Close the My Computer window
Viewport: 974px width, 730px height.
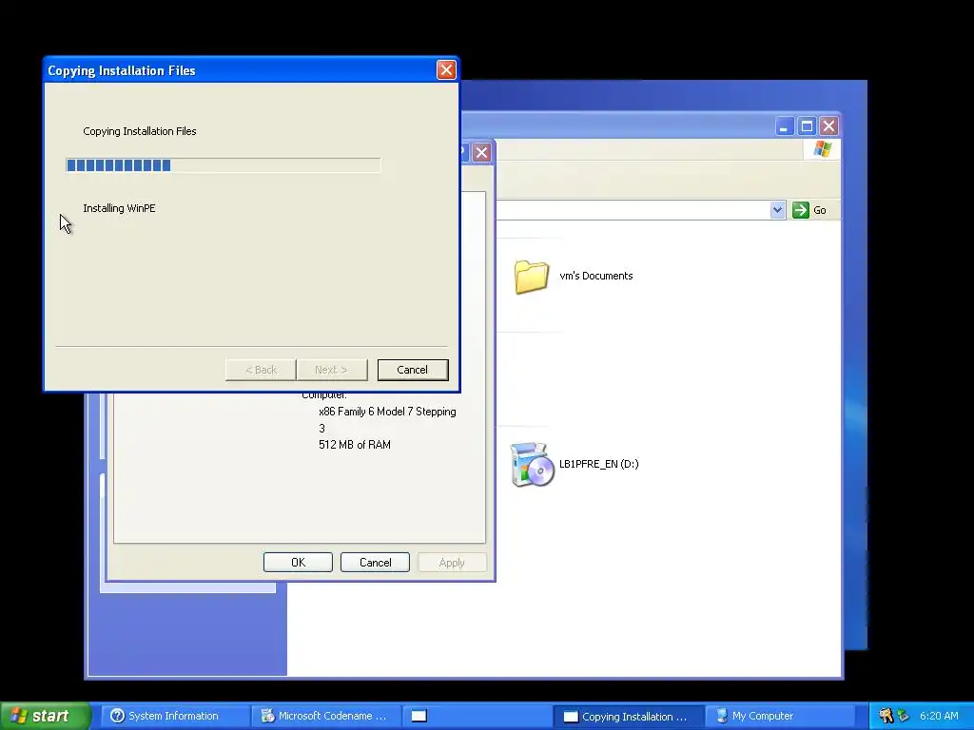[x=828, y=126]
